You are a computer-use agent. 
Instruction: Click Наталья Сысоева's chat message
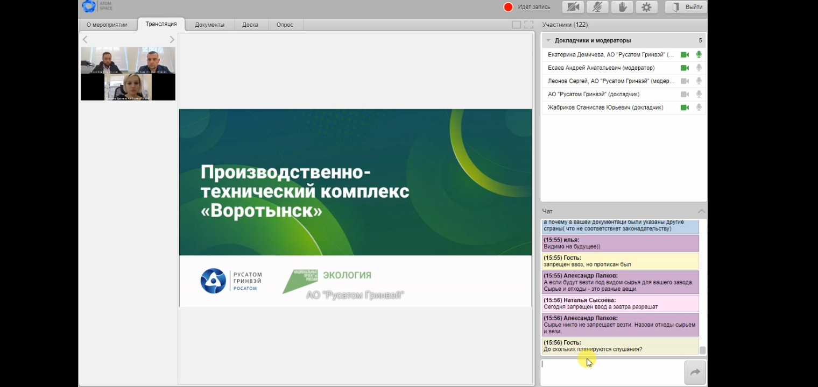pyautogui.click(x=620, y=304)
